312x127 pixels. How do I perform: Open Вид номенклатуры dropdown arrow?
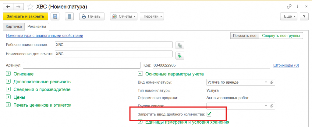(266, 82)
